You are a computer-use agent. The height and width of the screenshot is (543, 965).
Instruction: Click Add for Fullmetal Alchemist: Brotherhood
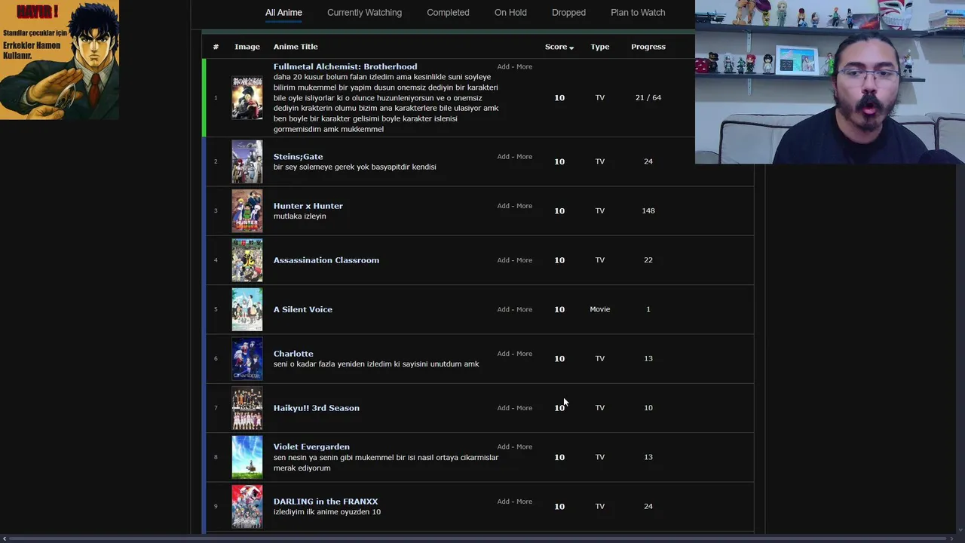(x=503, y=66)
